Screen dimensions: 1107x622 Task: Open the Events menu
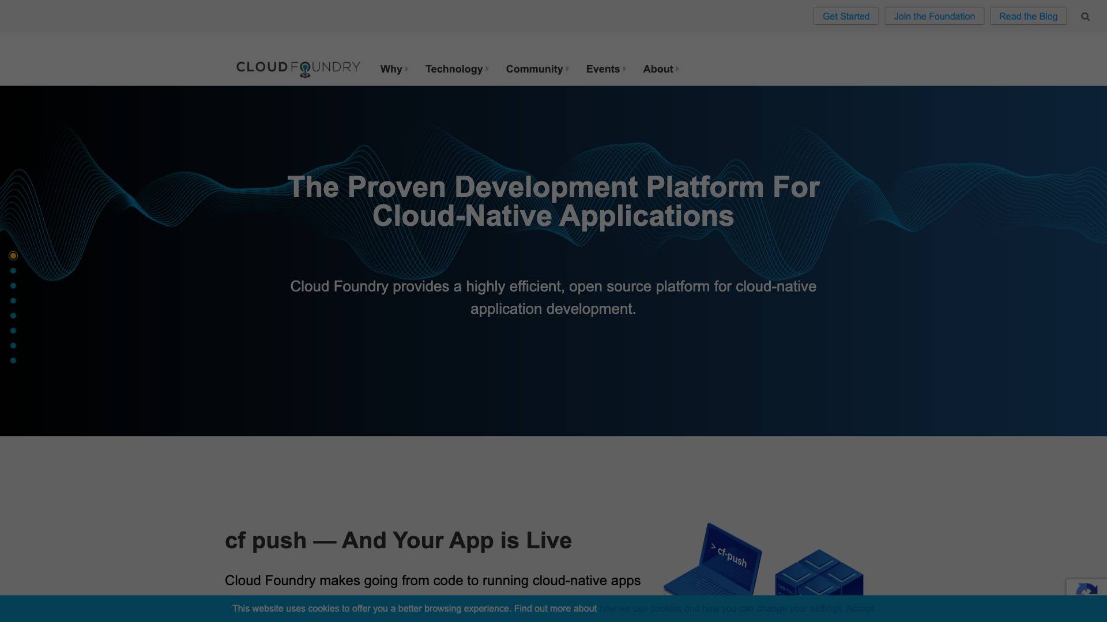point(603,69)
